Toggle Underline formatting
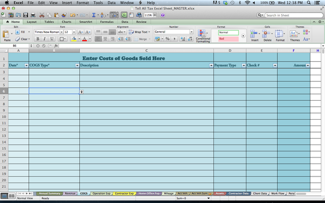 (51, 39)
